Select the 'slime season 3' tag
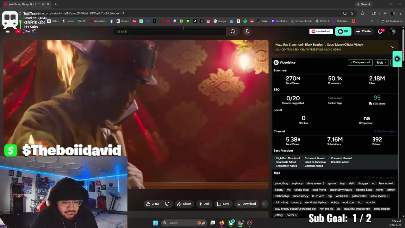Image resolution: width=405 pixels, height=228 pixels. (x=315, y=183)
